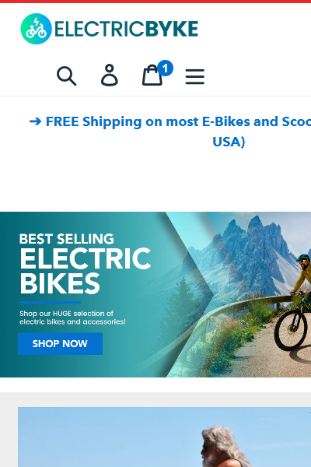Click the blue line under BIKES
This screenshot has height=467, width=311.
(51, 303)
